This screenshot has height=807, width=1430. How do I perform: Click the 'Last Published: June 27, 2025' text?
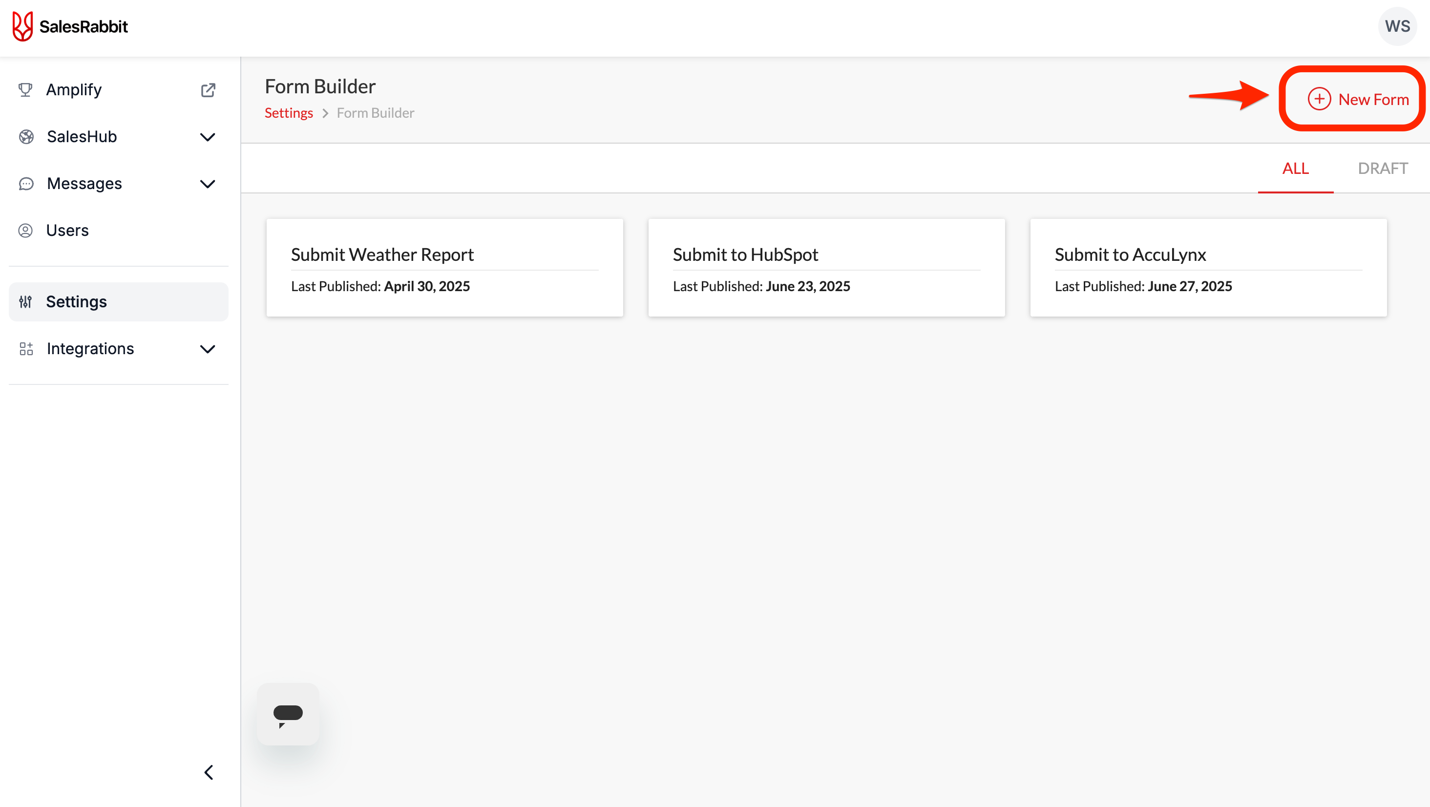point(1143,286)
